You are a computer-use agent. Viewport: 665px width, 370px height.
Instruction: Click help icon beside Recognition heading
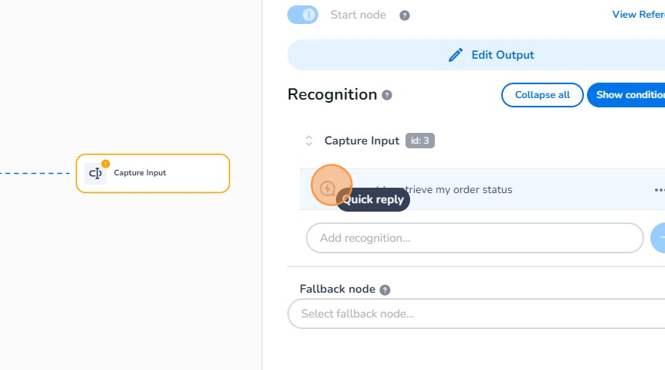click(x=387, y=95)
